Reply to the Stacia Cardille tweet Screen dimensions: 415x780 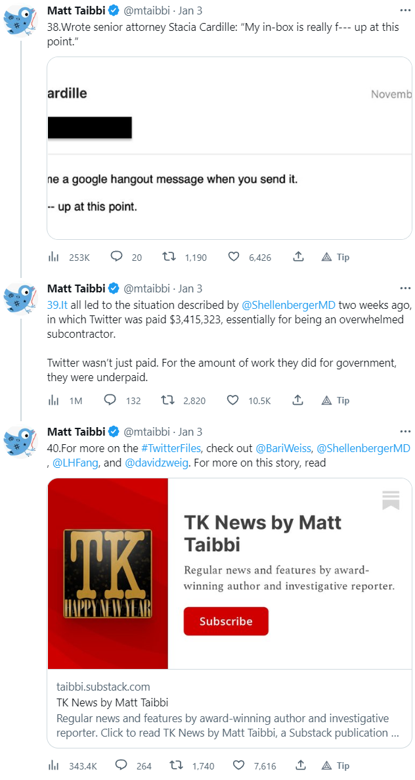click(117, 257)
